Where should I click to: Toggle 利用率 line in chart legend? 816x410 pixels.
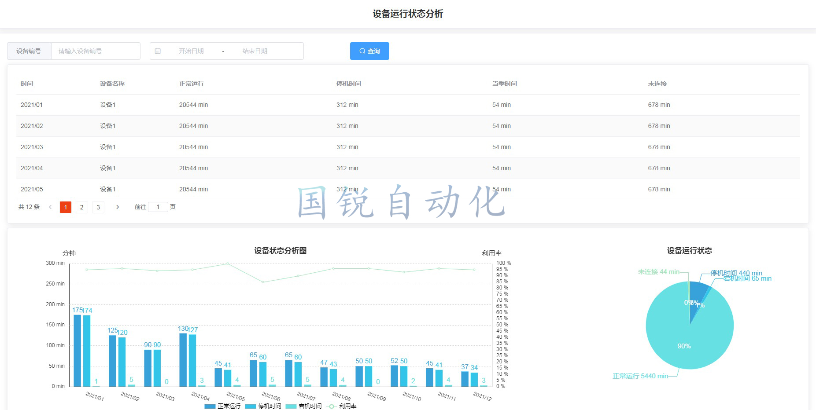343,406
